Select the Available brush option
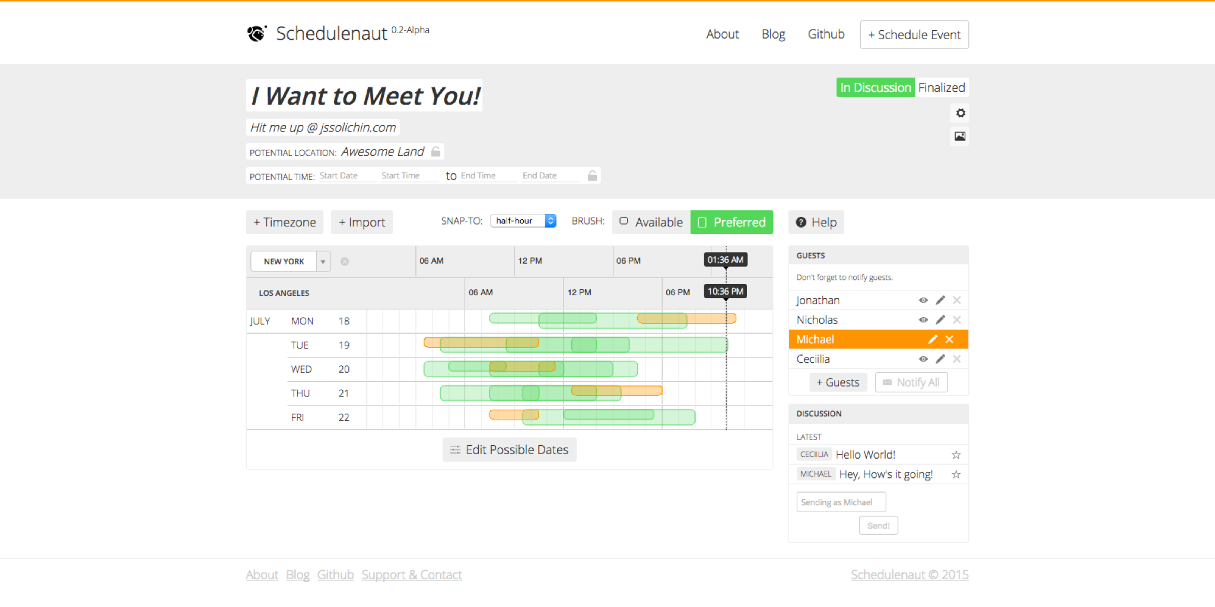1215x607 pixels. click(651, 222)
